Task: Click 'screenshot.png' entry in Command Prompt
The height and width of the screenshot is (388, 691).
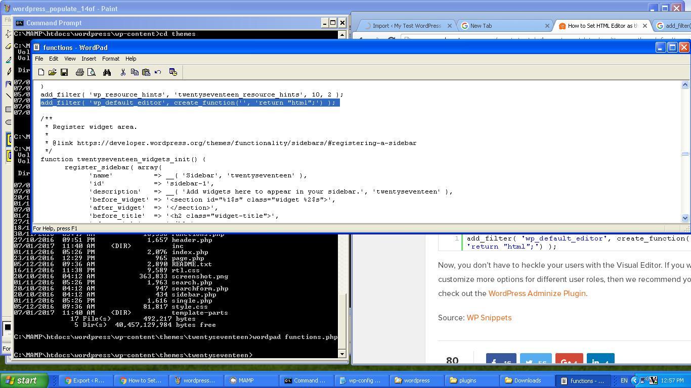Action: (x=200, y=276)
